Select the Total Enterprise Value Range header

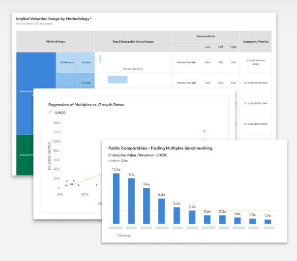pos(133,42)
